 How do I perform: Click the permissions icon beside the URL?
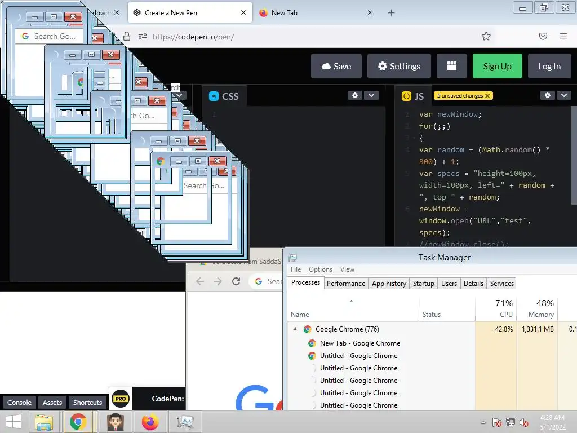click(143, 36)
